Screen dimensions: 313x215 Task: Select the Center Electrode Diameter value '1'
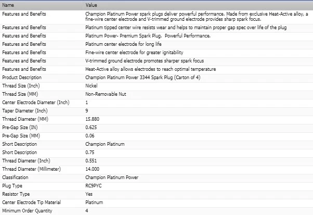pos(87,103)
